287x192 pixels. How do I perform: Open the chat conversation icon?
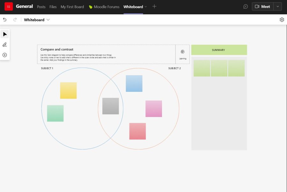pos(246,6)
